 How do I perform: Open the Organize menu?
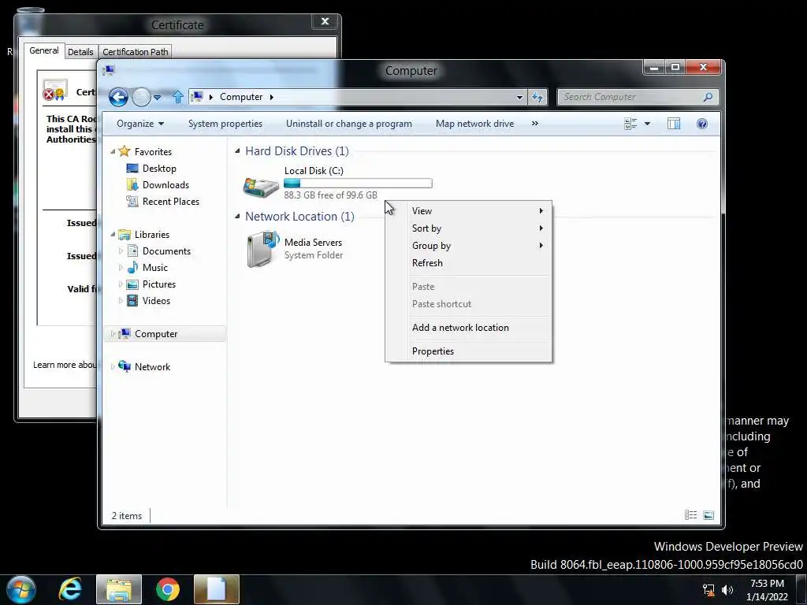[140, 124]
